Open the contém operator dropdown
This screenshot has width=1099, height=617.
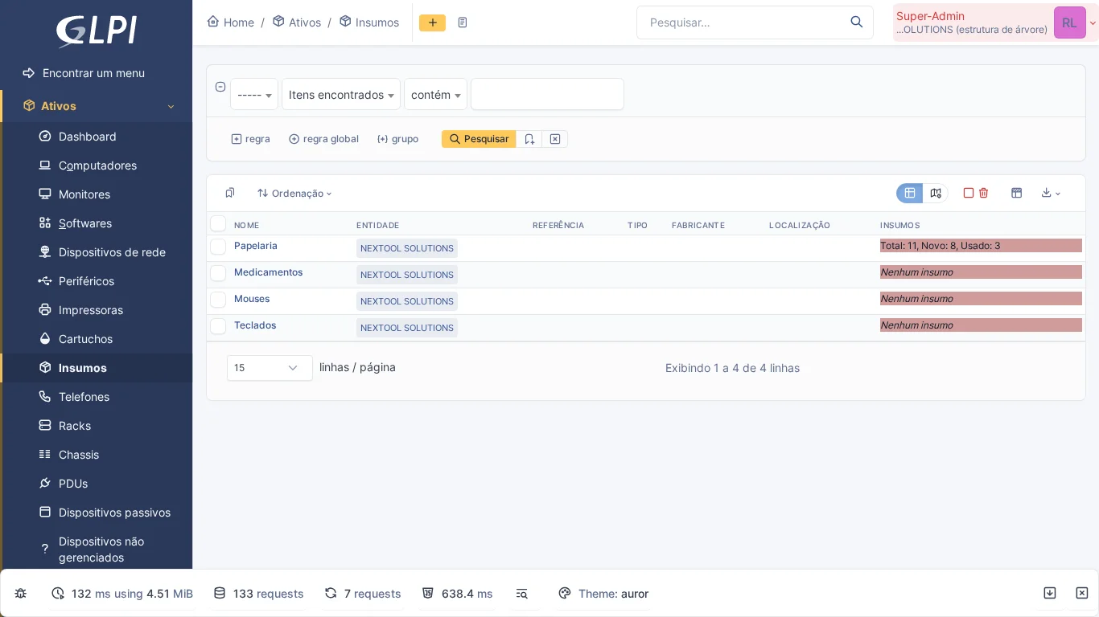click(x=435, y=94)
